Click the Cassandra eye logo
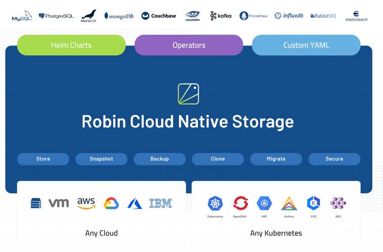The width and height of the screenshot is (383, 252). tap(192, 16)
